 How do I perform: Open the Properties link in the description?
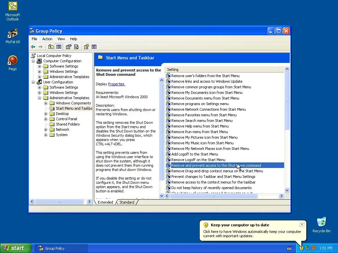point(117,84)
